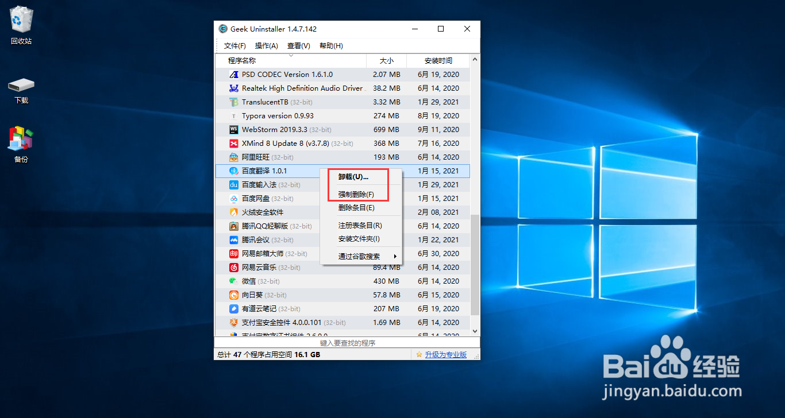Click the scrollbar up arrow
Viewport: 785px width, 418px height.
tap(475, 59)
